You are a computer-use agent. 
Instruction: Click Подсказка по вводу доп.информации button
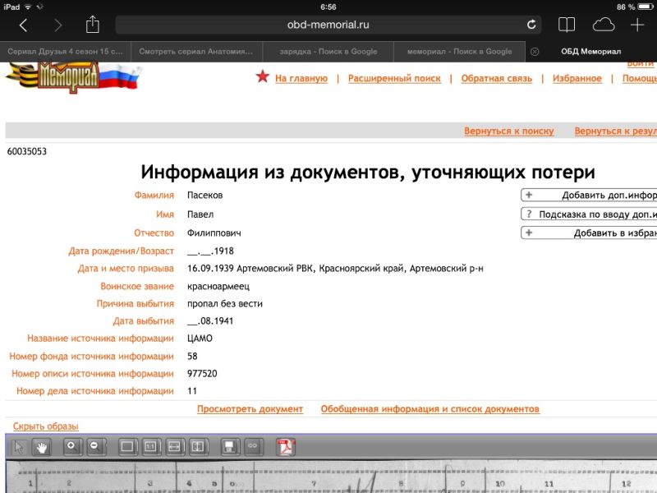pos(589,214)
